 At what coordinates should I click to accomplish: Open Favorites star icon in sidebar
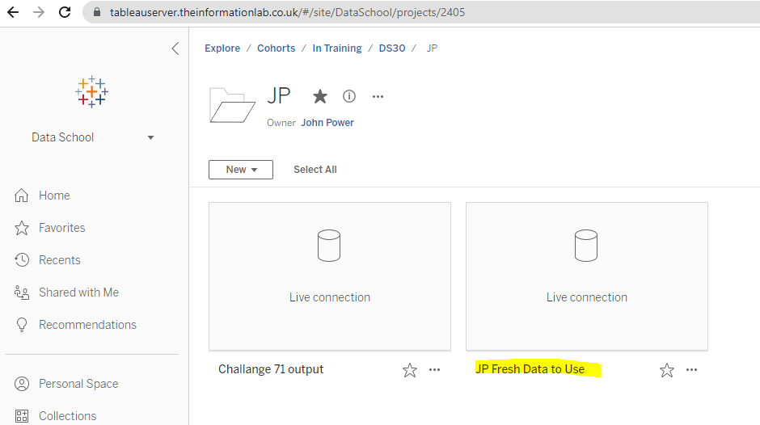pyautogui.click(x=21, y=228)
